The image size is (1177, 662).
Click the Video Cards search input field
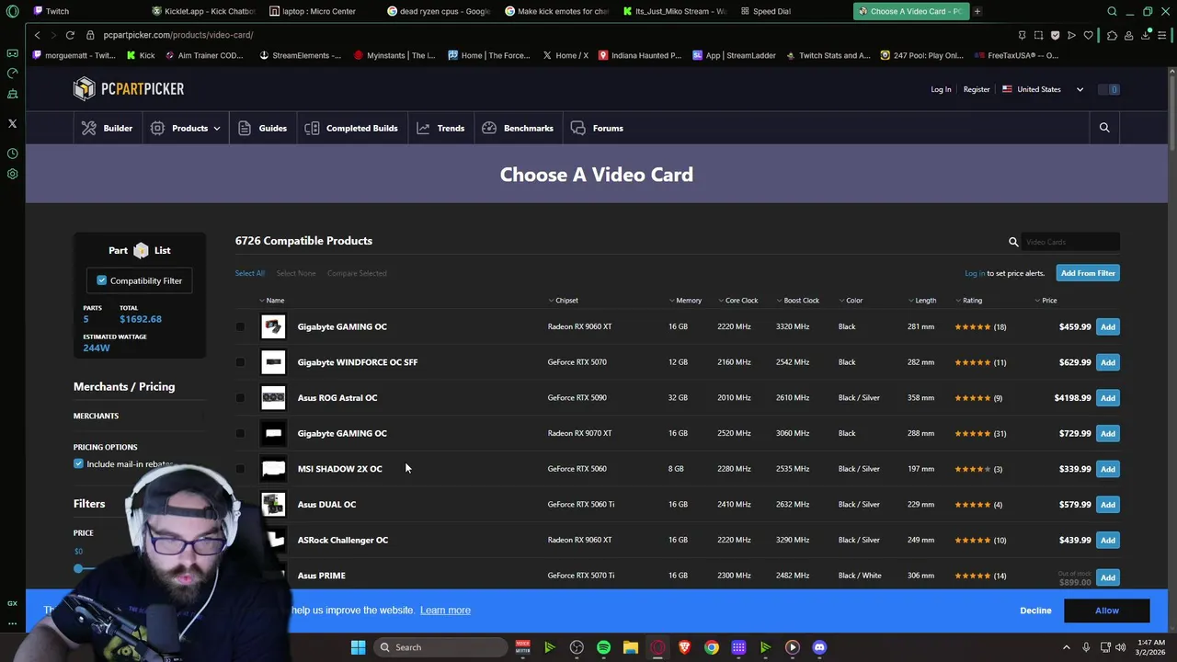tap(1071, 242)
